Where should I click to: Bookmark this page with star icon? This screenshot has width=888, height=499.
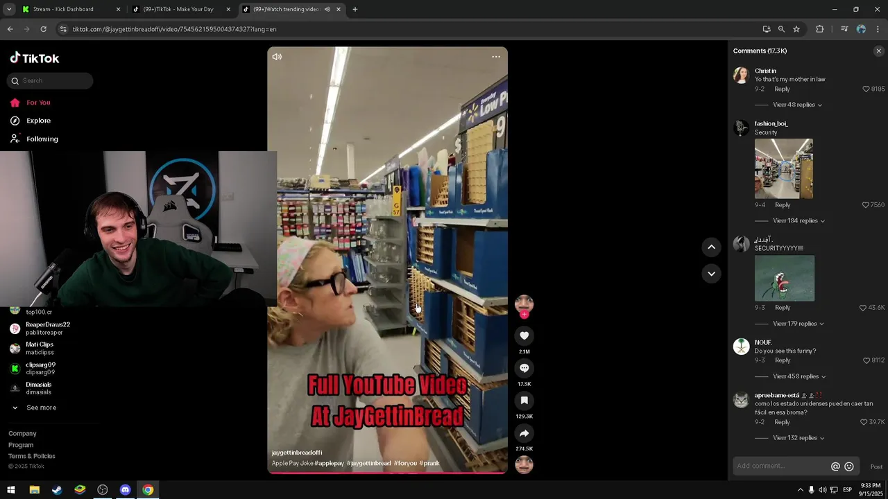(x=796, y=29)
